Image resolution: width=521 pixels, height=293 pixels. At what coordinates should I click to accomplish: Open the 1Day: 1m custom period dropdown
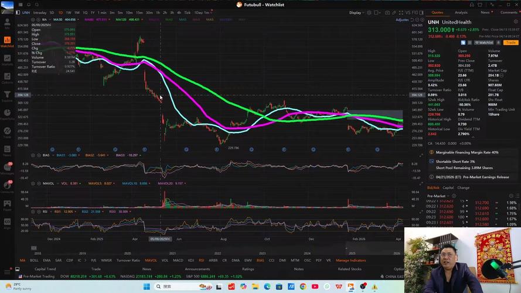203,13
